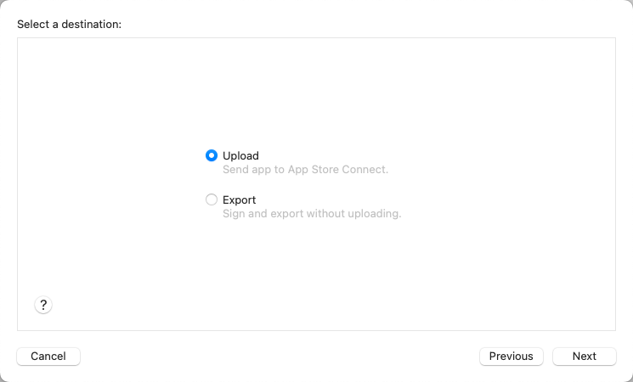Click "Sign and export without uploading." description
Image resolution: width=633 pixels, height=382 pixels.
pos(312,213)
